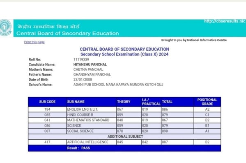
Task: Open the cbseresults.nic URL in the header
Action: pos(225,21)
